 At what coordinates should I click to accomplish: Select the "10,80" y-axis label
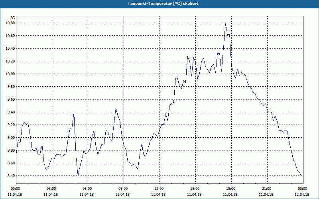[10, 23]
